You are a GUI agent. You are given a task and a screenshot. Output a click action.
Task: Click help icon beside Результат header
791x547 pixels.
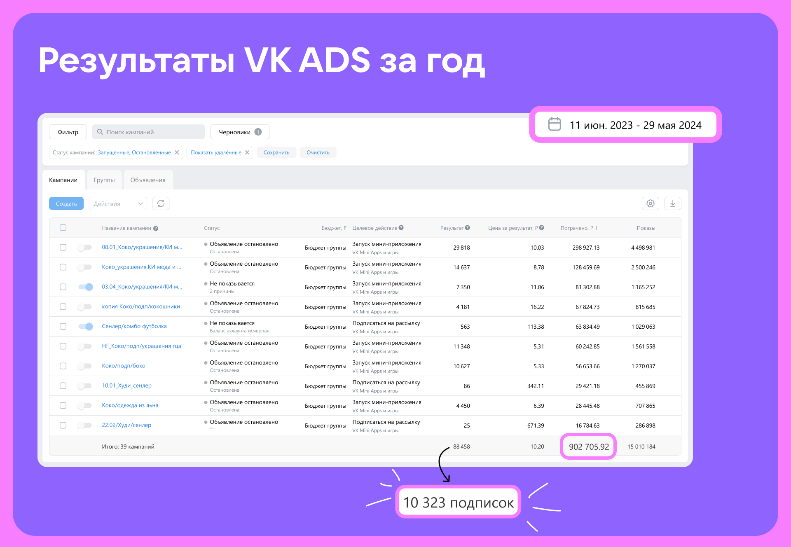coord(468,228)
